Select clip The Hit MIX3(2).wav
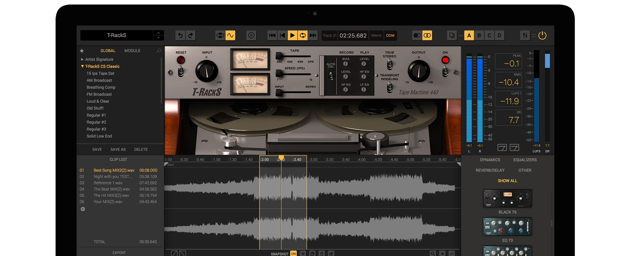626x256 pixels. point(118,195)
